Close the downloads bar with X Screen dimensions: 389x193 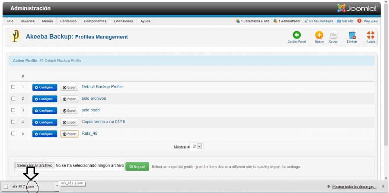(383, 187)
